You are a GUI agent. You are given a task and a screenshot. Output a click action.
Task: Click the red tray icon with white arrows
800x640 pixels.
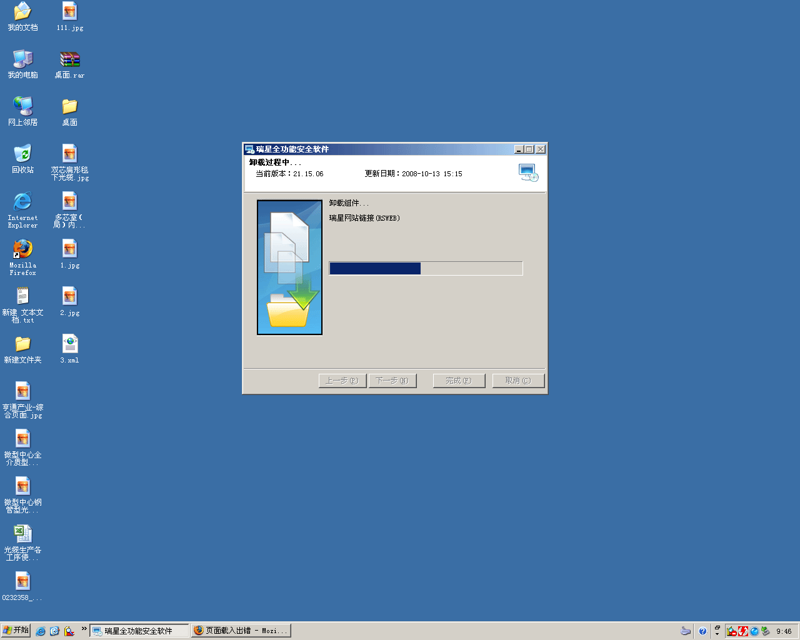[x=743, y=631]
